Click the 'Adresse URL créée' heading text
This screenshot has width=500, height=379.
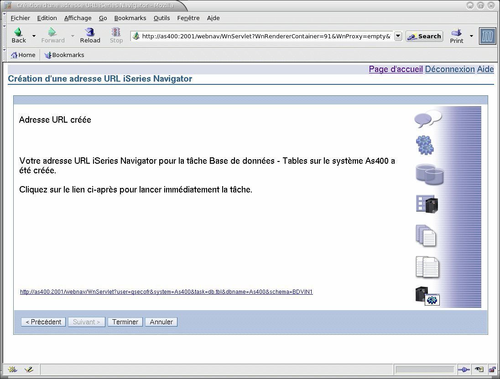click(x=55, y=120)
